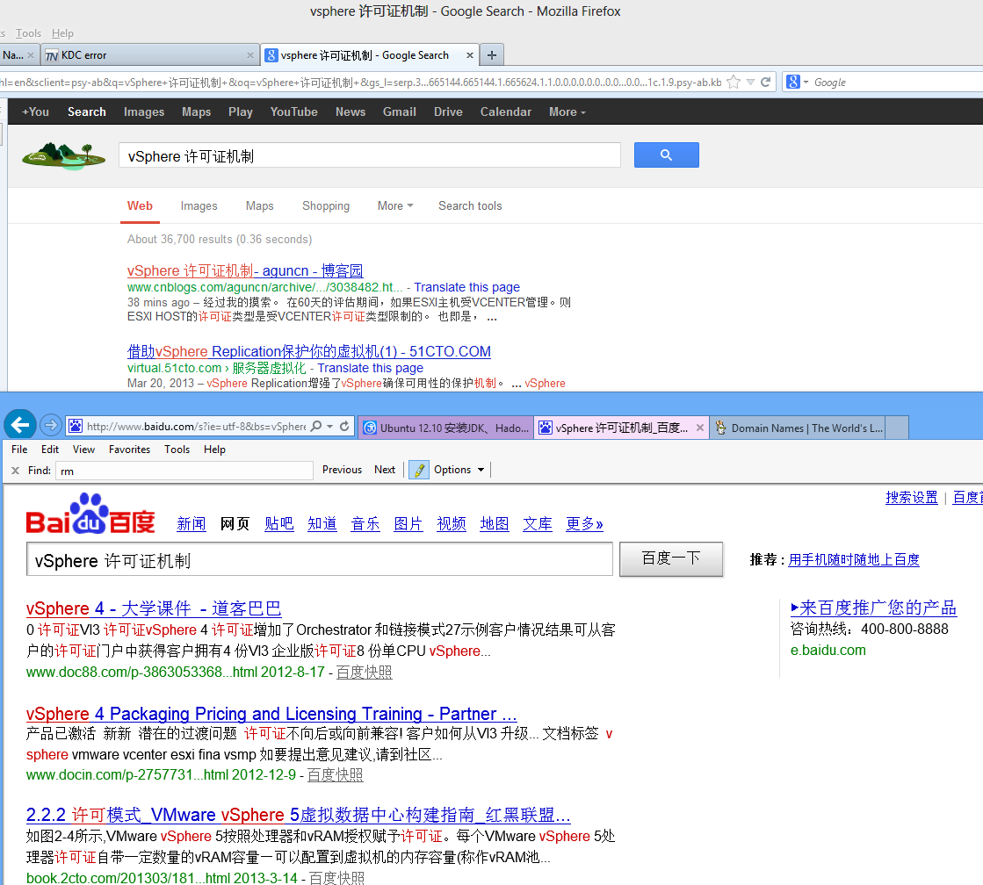983x885 pixels.
Task: Reload the Firefox page with refresh icon
Action: (x=765, y=83)
